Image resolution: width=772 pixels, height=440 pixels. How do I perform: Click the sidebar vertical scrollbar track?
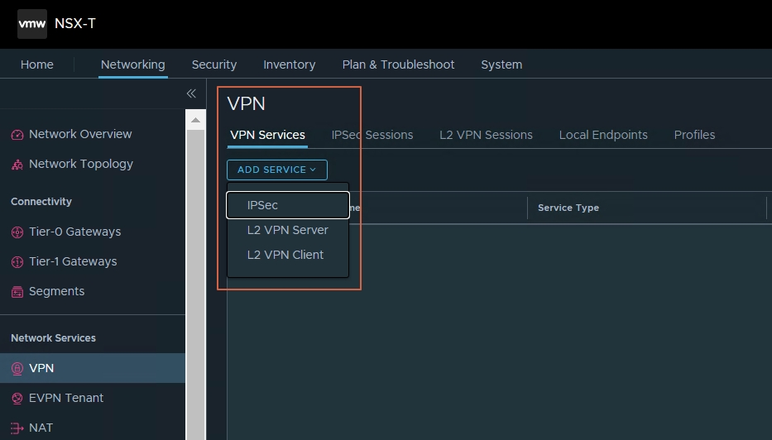[195, 285]
